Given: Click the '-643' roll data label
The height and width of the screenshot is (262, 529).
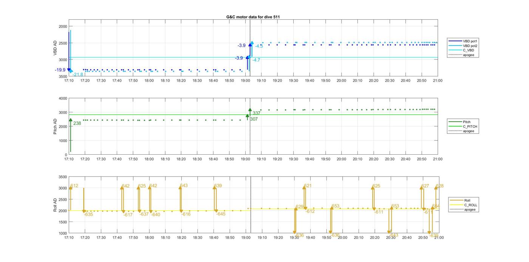Looking at the screenshot, I should 393,235.
